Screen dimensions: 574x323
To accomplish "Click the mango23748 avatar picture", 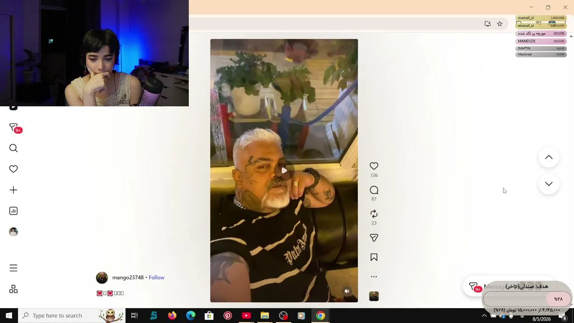I will (102, 278).
